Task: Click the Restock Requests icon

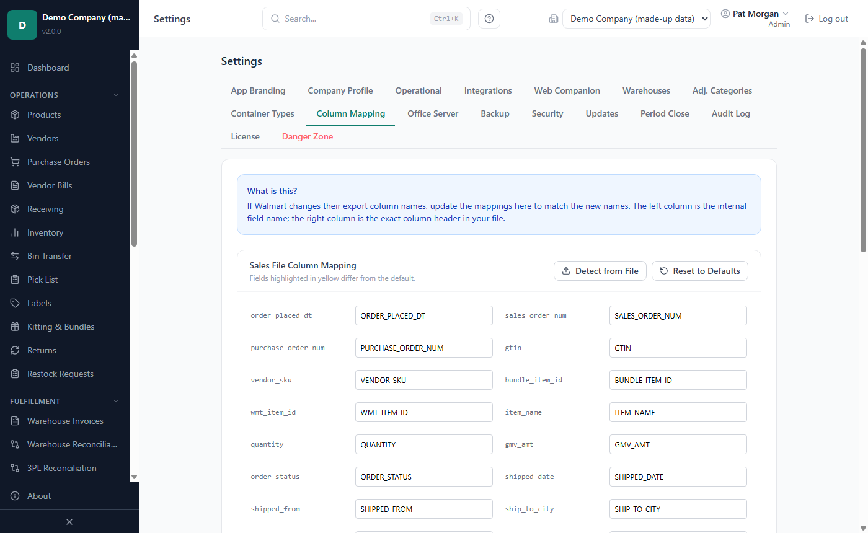Action: [15, 374]
